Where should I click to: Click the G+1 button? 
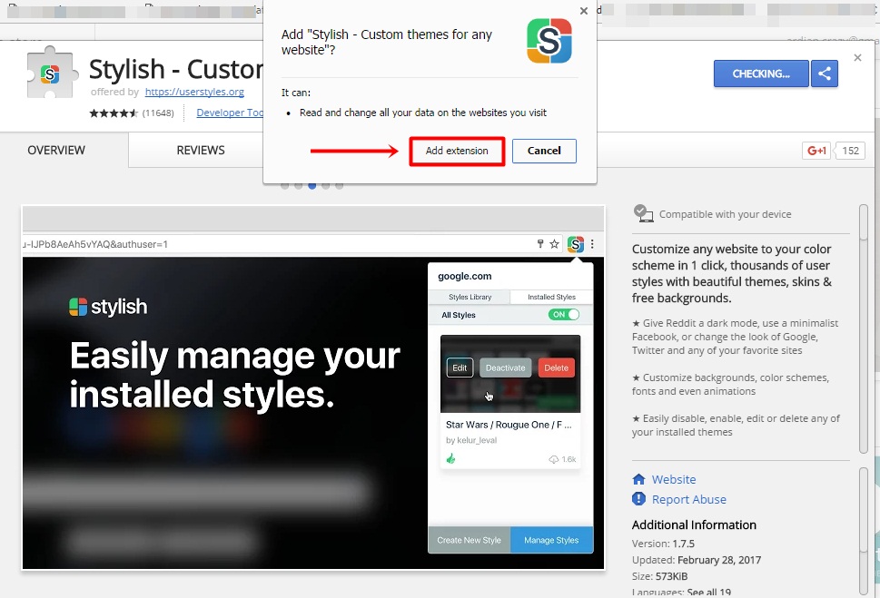click(x=816, y=150)
